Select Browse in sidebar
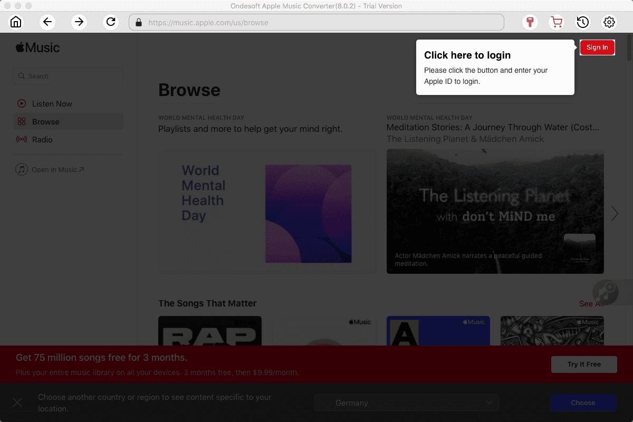 pos(69,122)
